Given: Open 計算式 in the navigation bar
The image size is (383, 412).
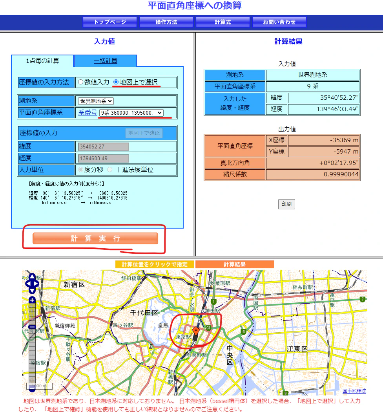Looking at the screenshot, I should tap(223, 22).
